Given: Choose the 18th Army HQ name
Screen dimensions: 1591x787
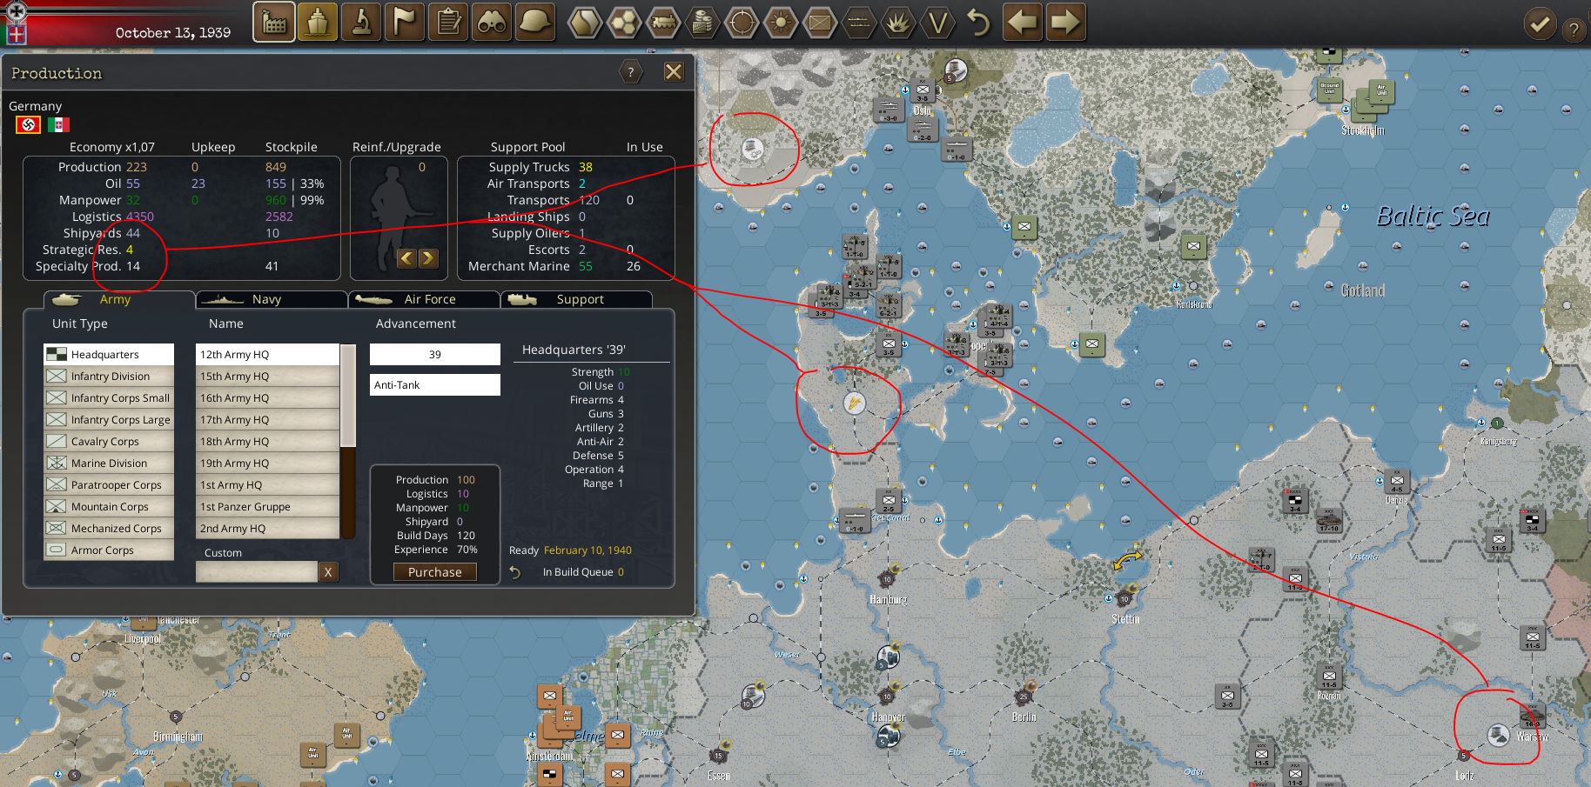Looking at the screenshot, I should [267, 441].
